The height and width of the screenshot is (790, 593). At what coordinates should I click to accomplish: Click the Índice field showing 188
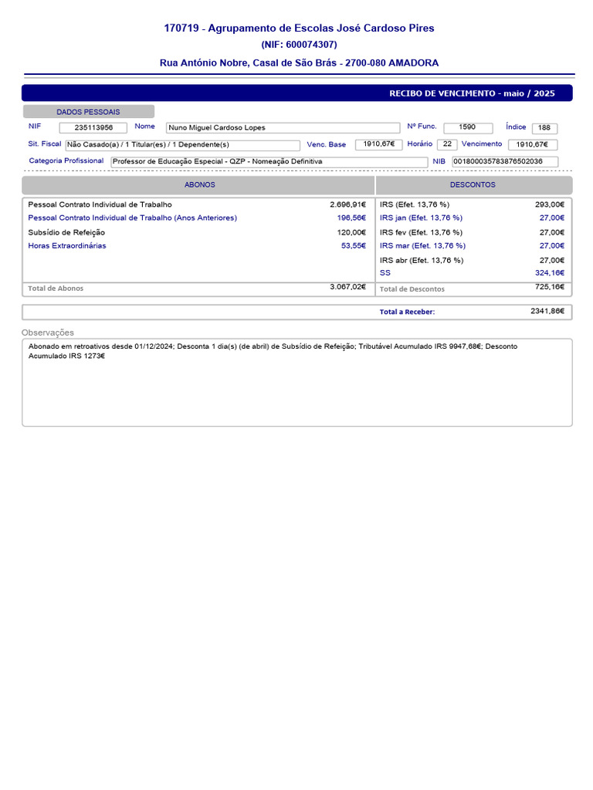coord(544,128)
